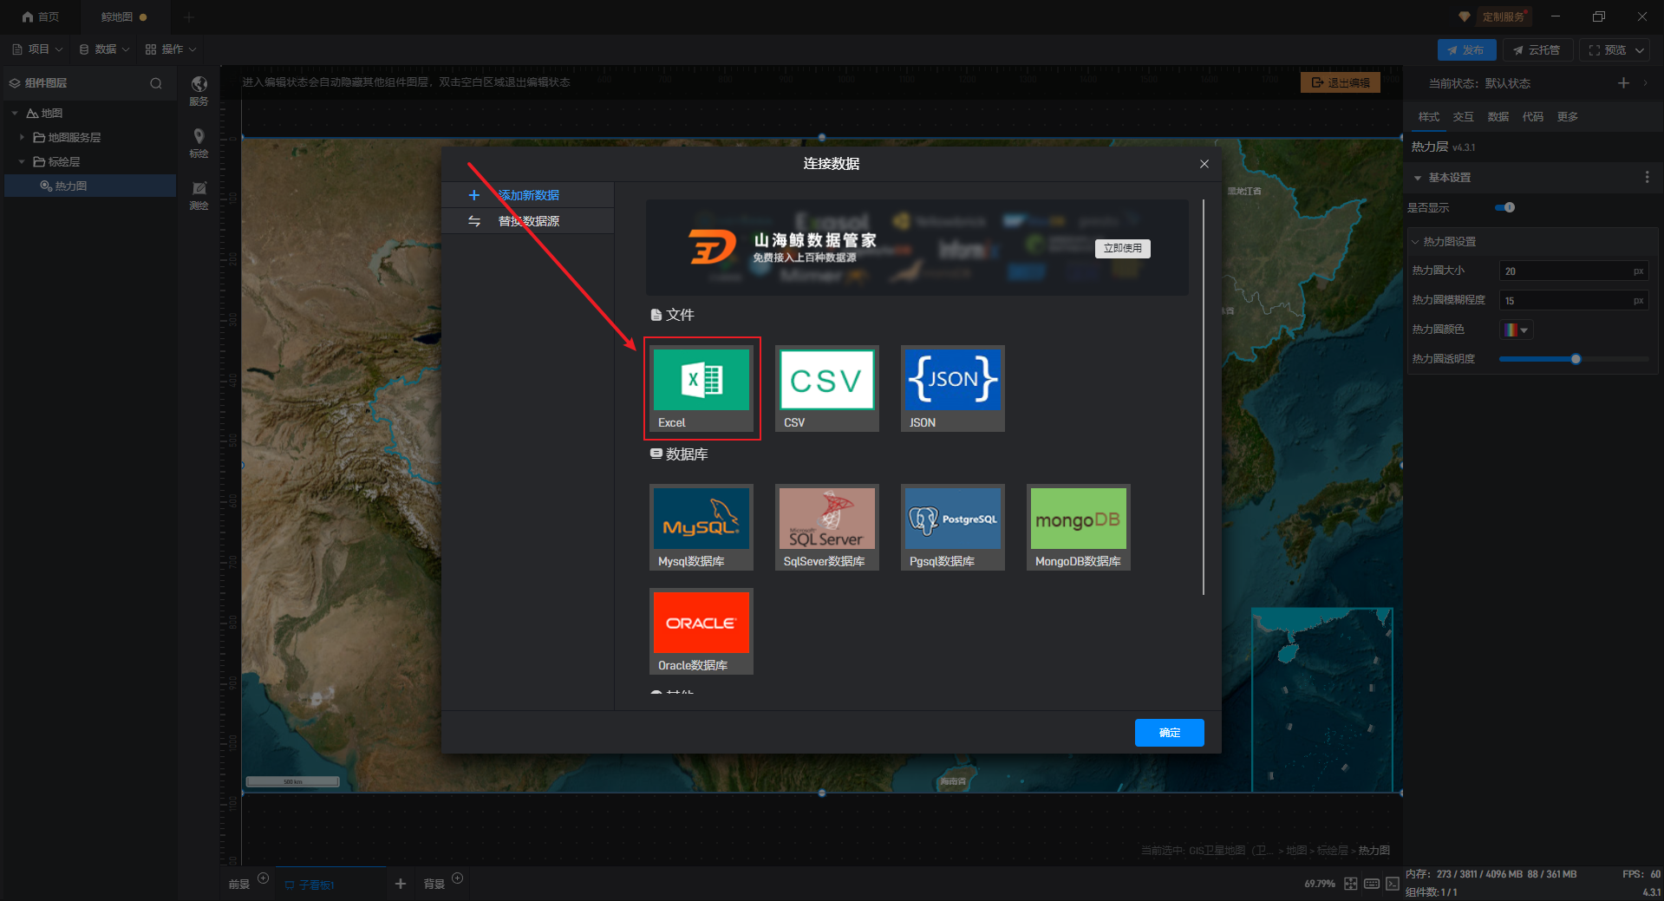Select the 热力图 layer
Screen dimensions: 1664x901
tap(90, 186)
